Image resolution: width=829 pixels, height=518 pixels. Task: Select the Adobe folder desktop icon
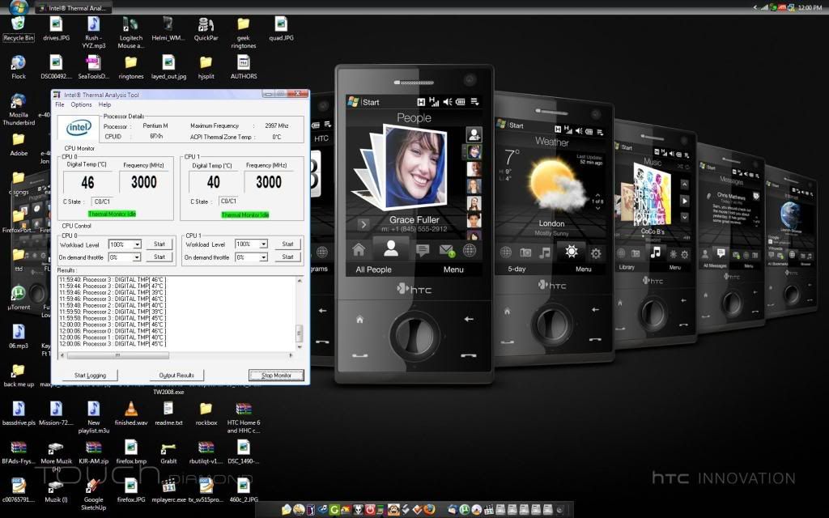19,145
